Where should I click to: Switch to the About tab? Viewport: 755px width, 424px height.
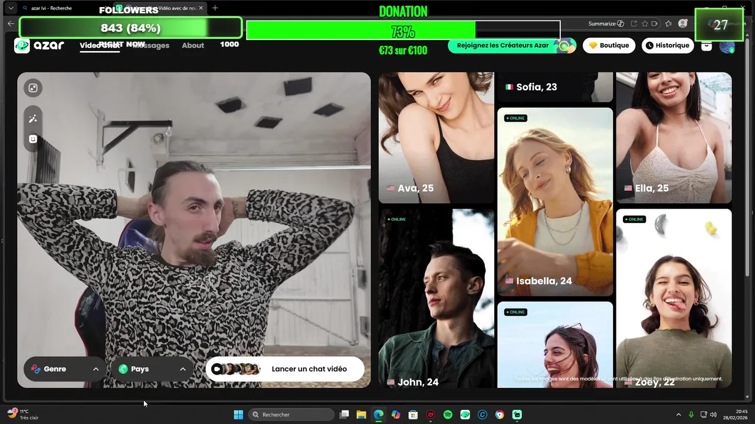193,45
